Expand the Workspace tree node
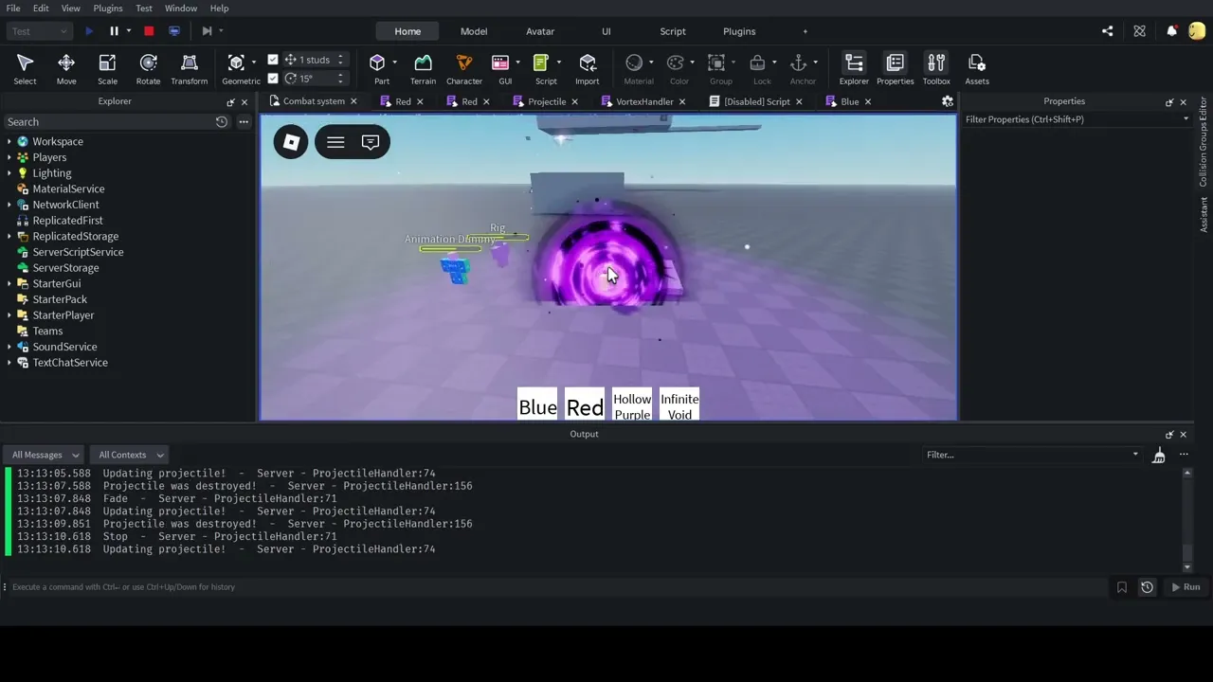This screenshot has height=682, width=1213. click(x=9, y=141)
